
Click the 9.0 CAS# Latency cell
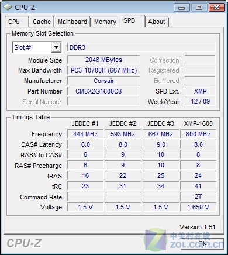pos(161,144)
